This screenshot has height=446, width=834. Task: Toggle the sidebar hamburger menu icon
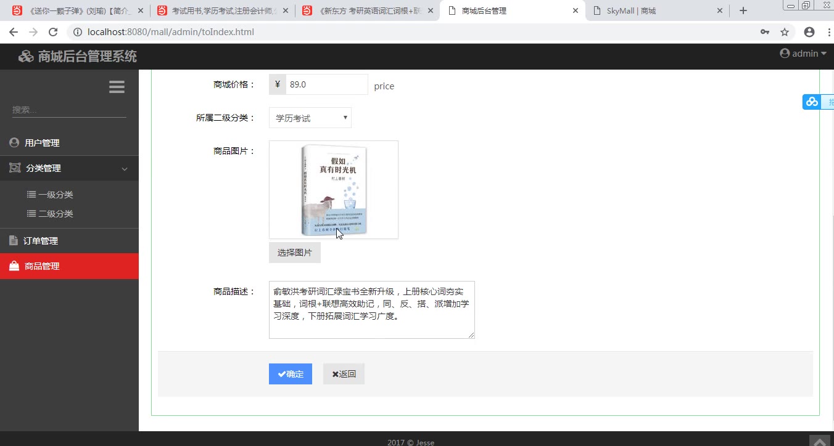click(x=117, y=87)
